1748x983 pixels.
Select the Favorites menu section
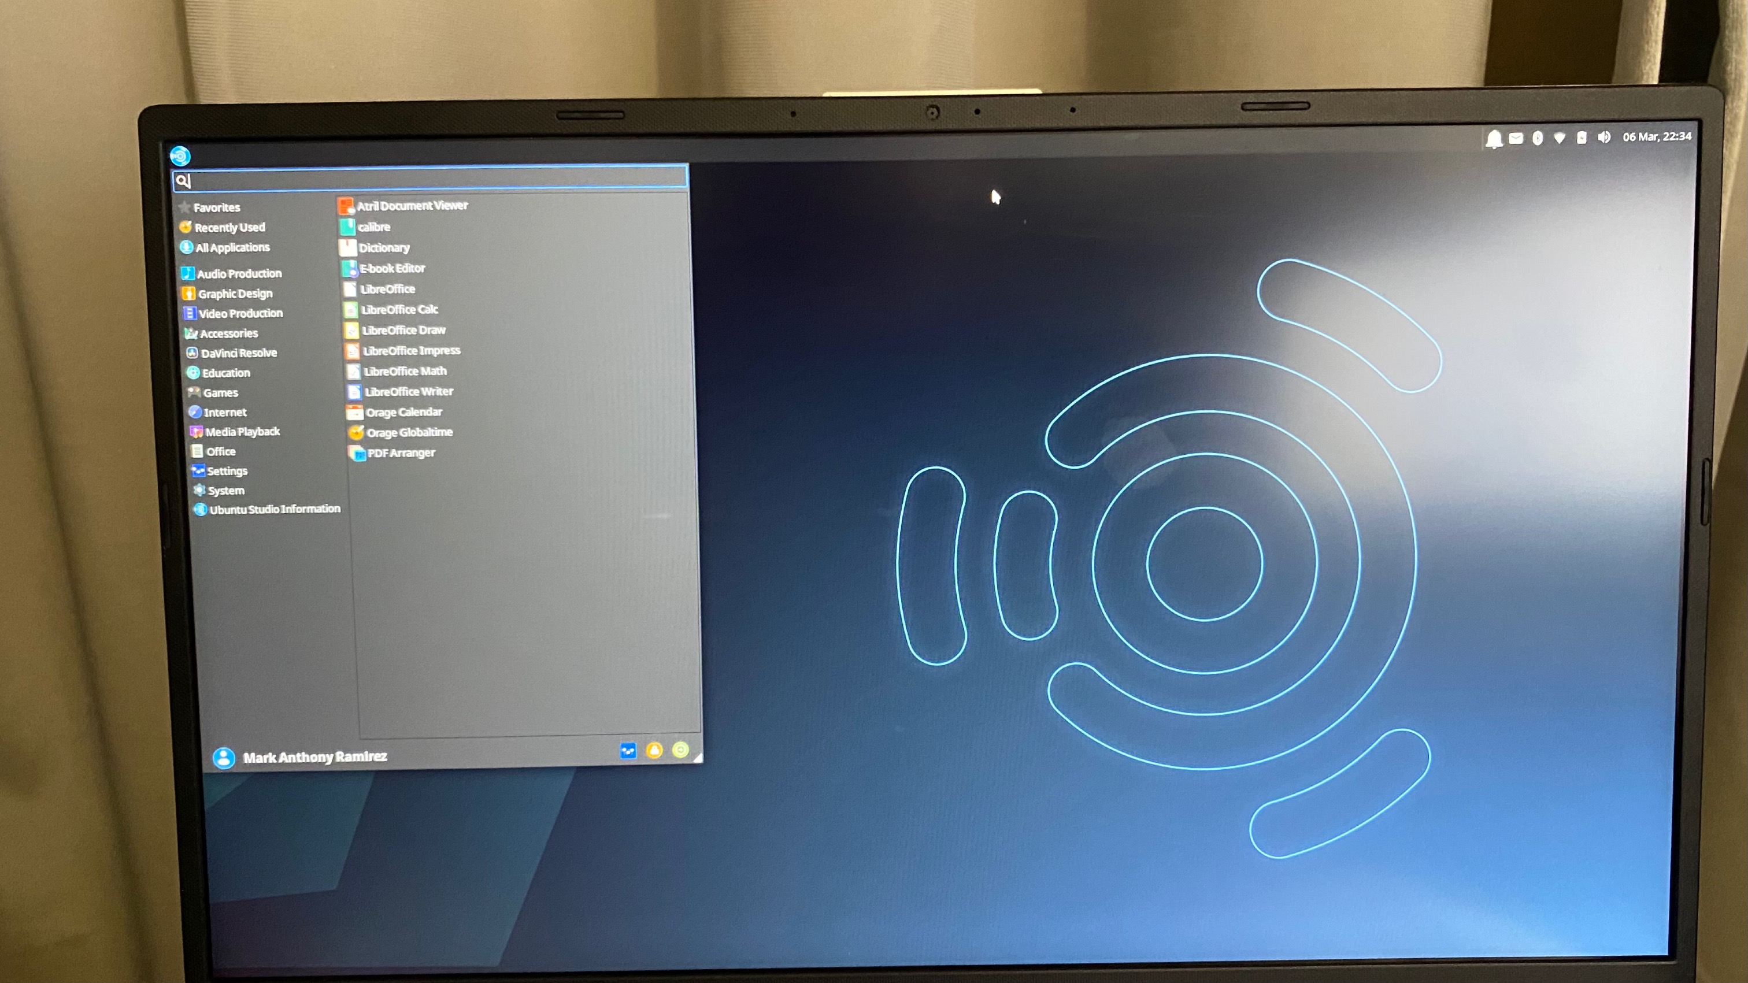[217, 206]
